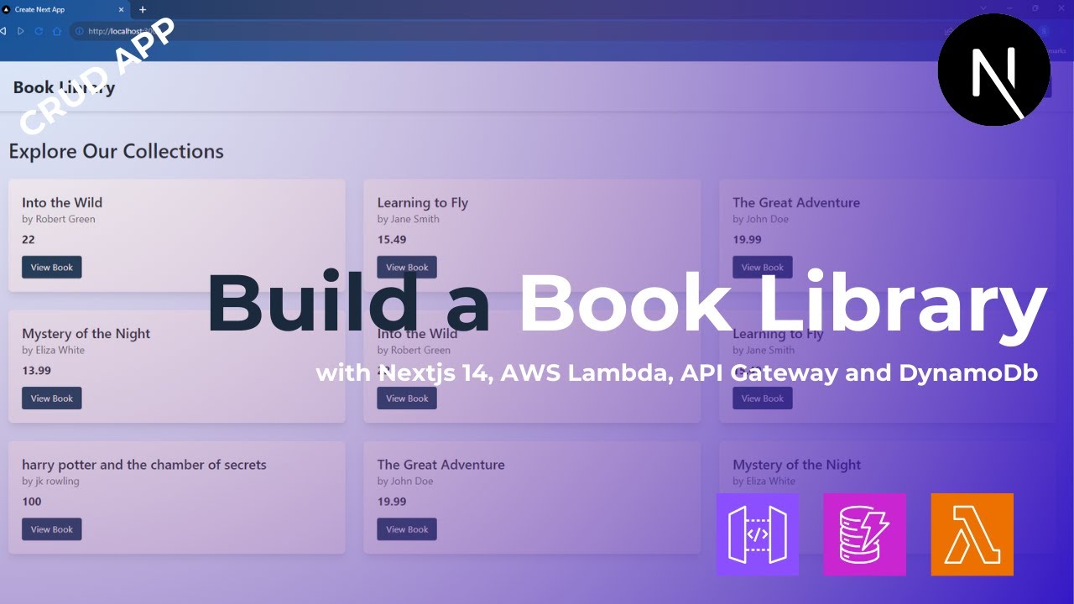
Task: Click the browser back arrow
Action: 3,31
